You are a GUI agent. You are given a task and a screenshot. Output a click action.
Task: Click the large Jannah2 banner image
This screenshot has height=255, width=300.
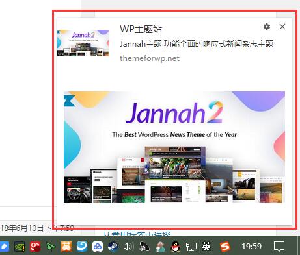coord(174,147)
